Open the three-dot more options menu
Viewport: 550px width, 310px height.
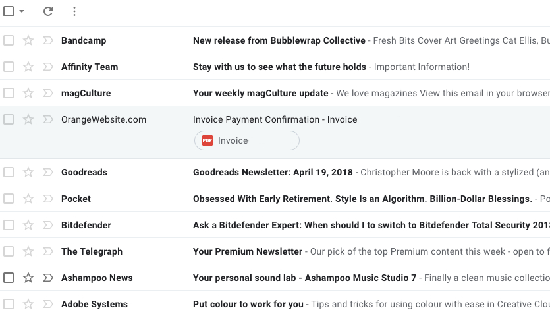point(74,11)
